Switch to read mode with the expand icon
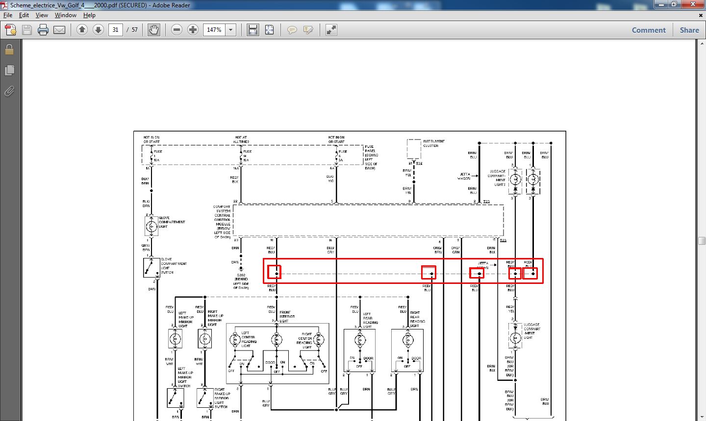Image resolution: width=706 pixels, height=421 pixels. 331,30
